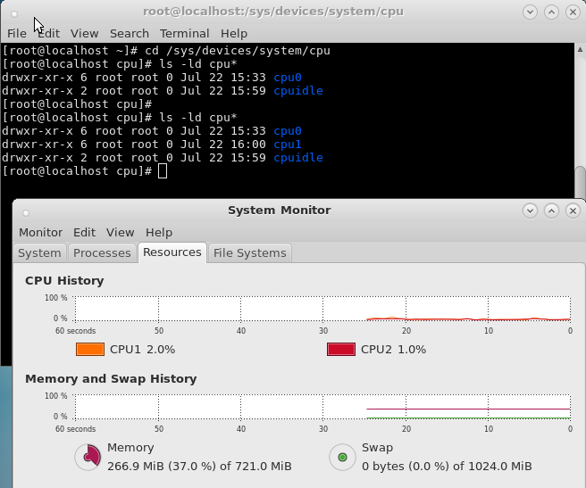Open the System Monitor's Monitor menu
The width and height of the screenshot is (586, 488).
(x=41, y=233)
